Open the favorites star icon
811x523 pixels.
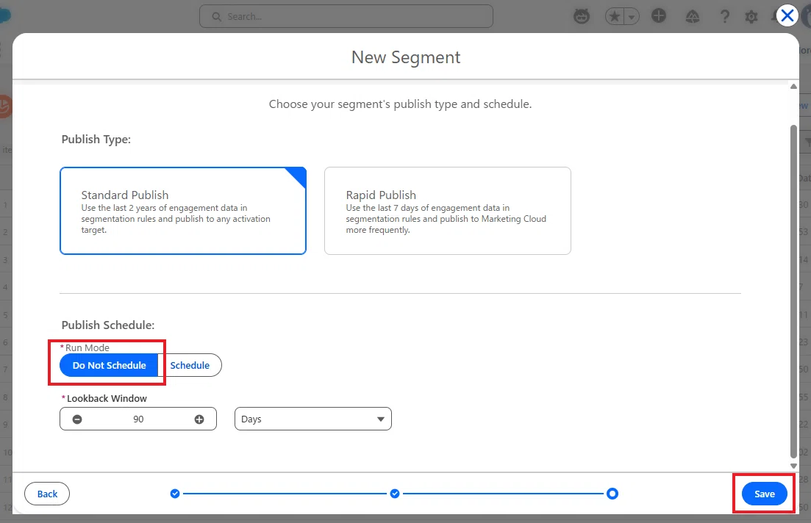pos(615,17)
